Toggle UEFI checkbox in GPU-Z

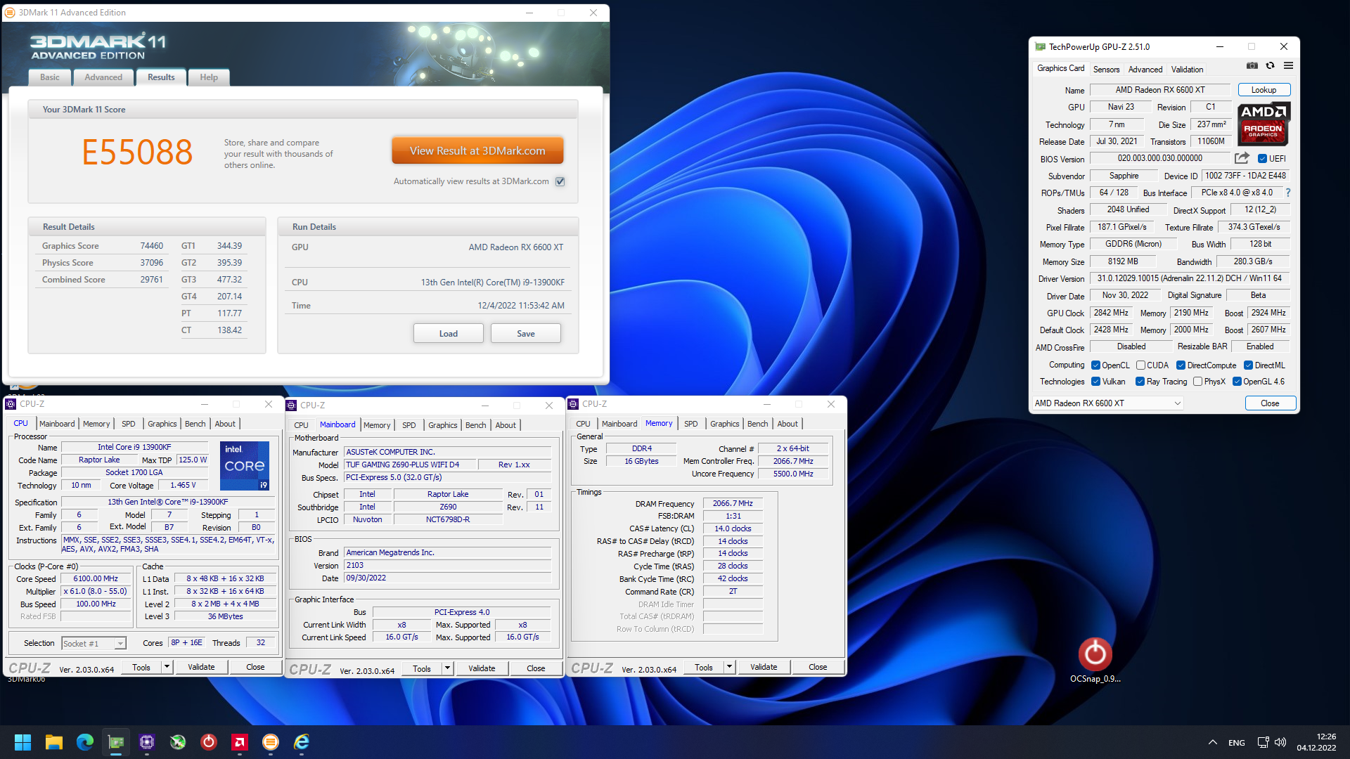coord(1262,159)
